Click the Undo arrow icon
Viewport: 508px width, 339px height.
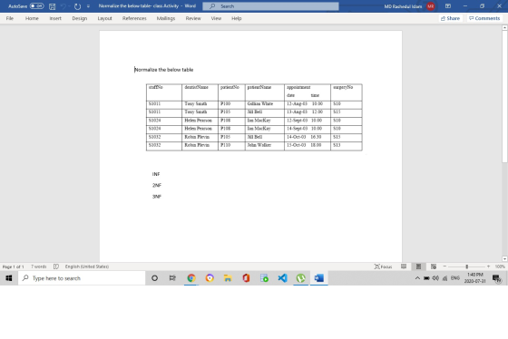(63, 6)
